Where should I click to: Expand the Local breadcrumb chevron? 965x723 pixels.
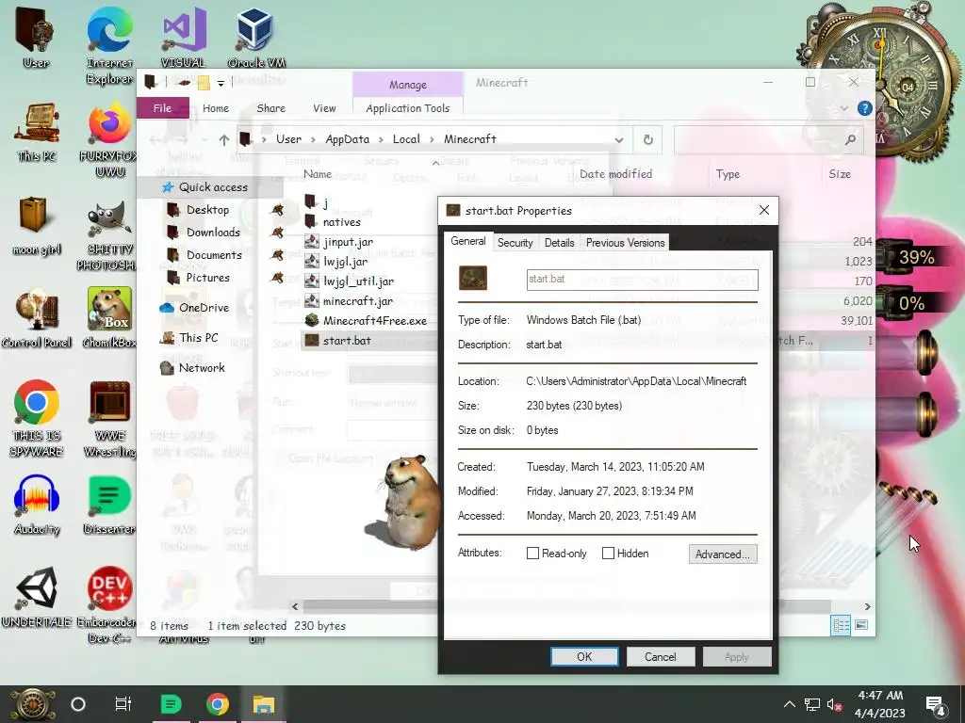point(432,139)
